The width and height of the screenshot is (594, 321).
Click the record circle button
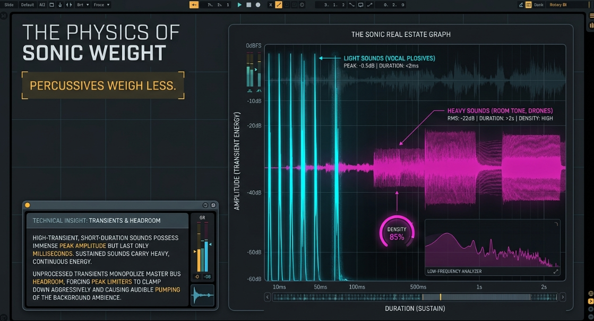coord(258,5)
